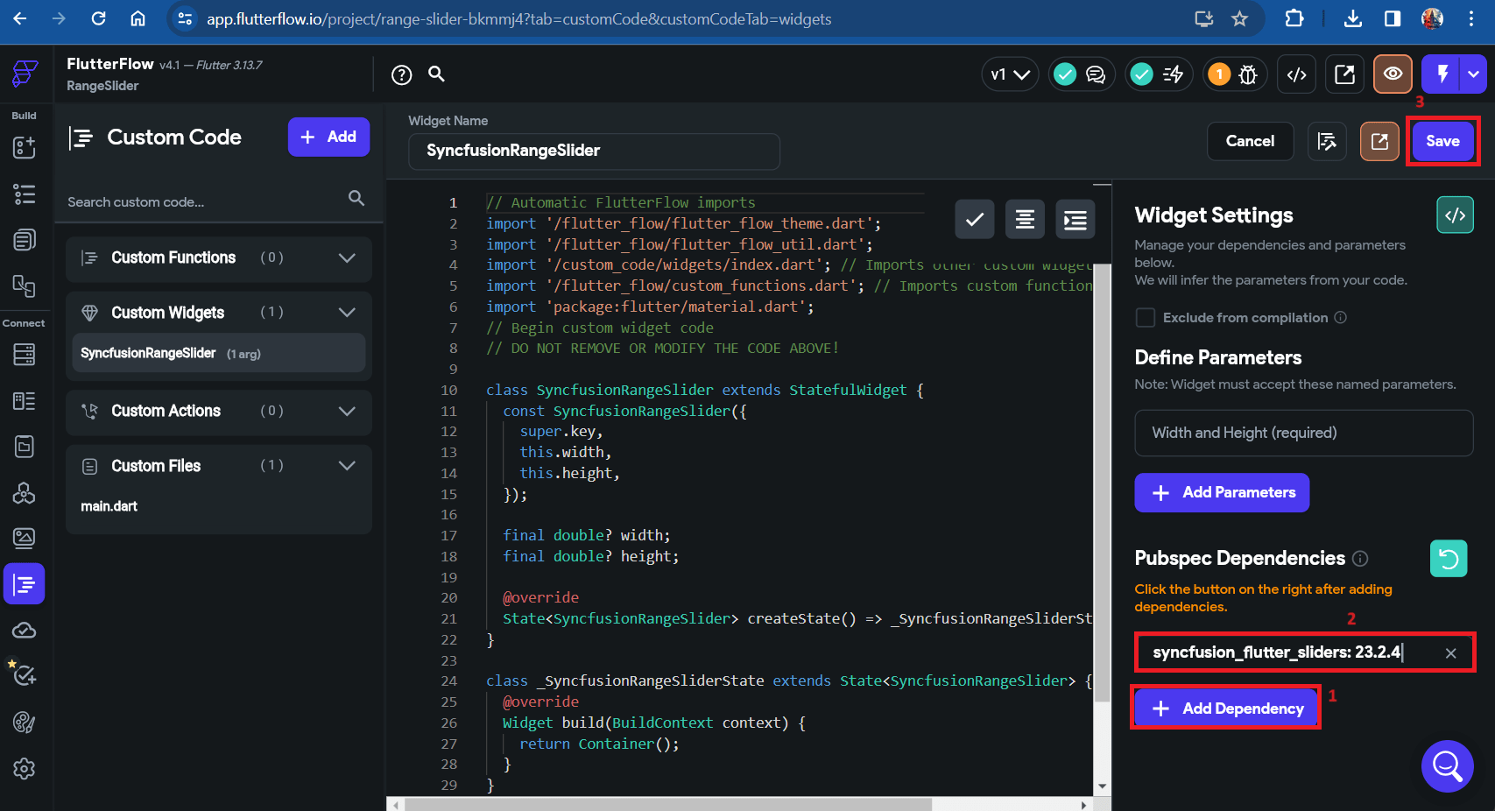This screenshot has width=1495, height=811.
Task: Open the Cloud Functions sidebar icon
Action: 25,631
